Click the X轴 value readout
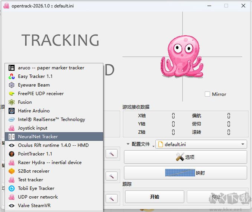 [x=173, y=116]
